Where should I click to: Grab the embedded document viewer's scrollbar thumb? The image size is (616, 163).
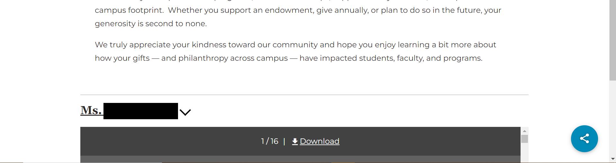(x=524, y=139)
